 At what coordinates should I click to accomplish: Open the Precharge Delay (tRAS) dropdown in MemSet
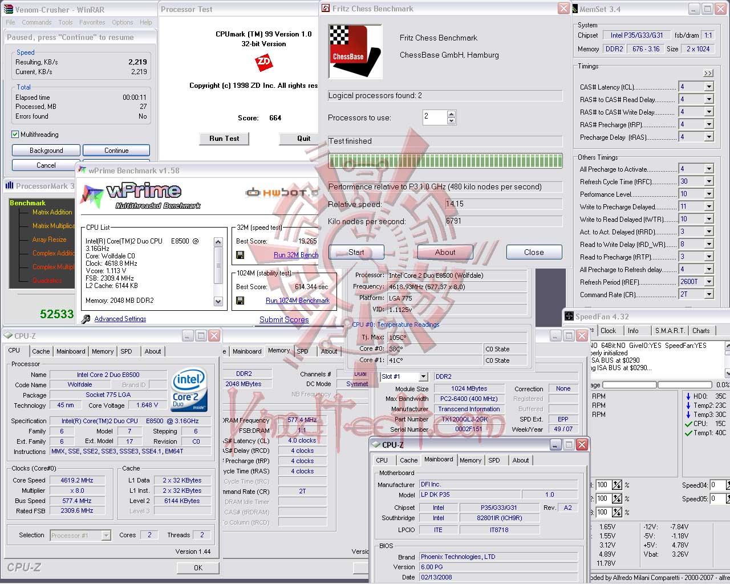point(709,137)
